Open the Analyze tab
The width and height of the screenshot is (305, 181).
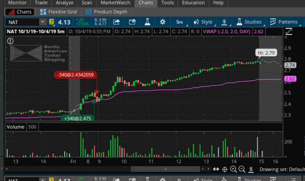pos(65,3)
